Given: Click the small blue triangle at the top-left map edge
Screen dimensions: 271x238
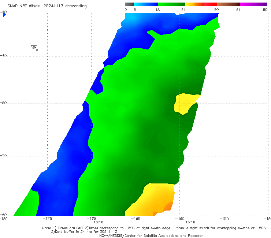Looking at the screenshot, I should tap(4, 15).
